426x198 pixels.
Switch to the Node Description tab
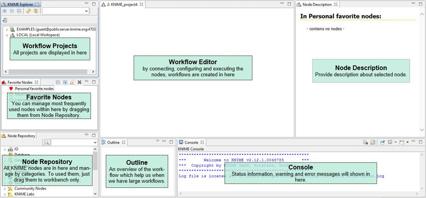coord(317,4)
